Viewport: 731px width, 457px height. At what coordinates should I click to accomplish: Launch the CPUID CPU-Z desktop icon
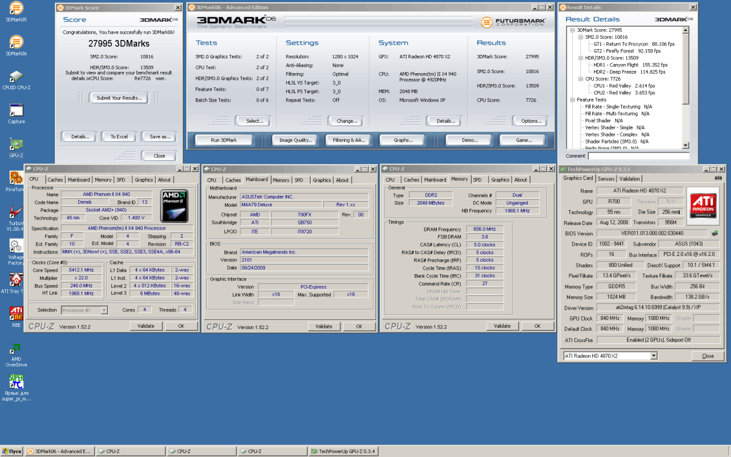pyautogui.click(x=16, y=76)
